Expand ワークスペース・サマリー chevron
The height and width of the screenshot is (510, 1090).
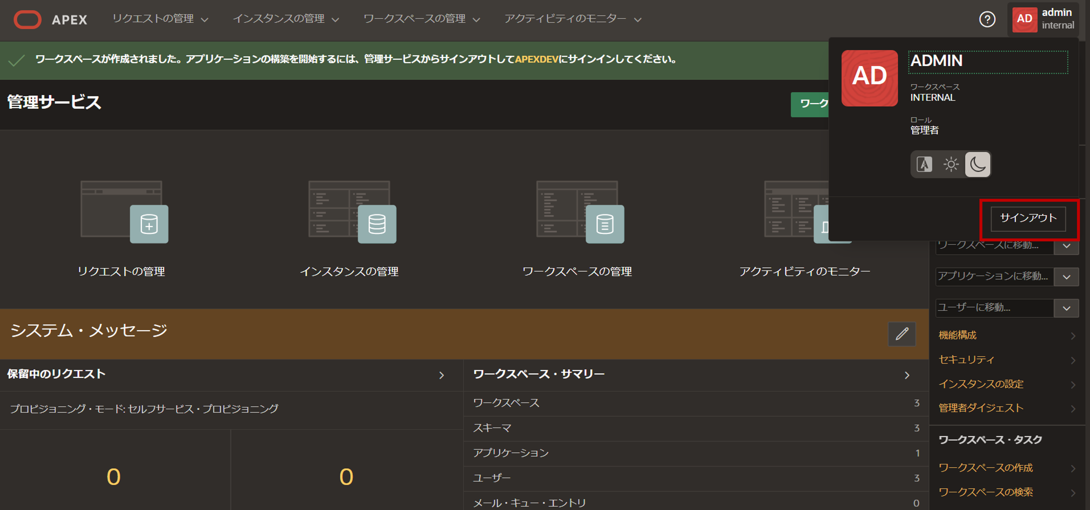click(x=907, y=375)
